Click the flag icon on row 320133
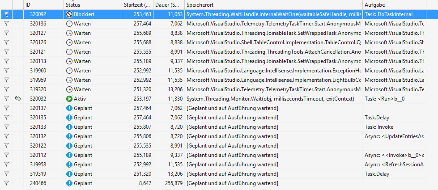438x190 pixels. [x=7, y=127]
